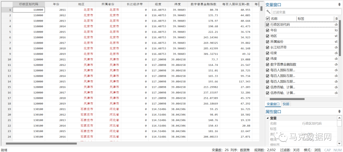343x152 pixels.
Task: Select the cell containing 135.73
Action: (x=204, y=15)
